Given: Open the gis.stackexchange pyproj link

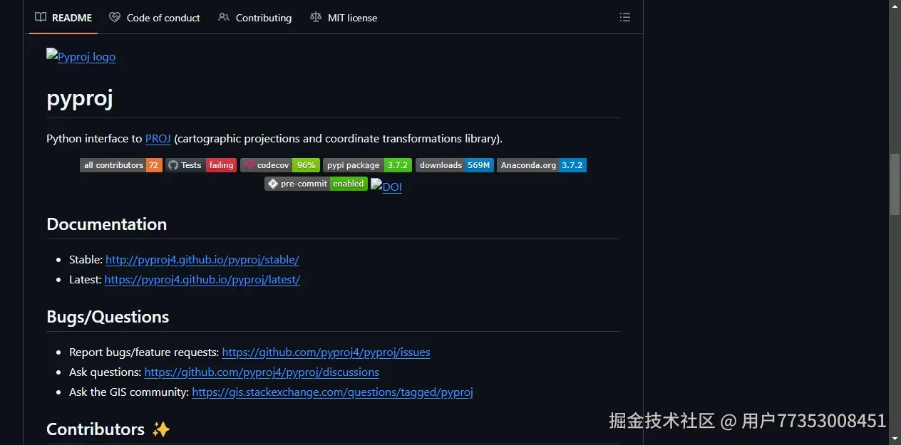Looking at the screenshot, I should pyautogui.click(x=332, y=392).
